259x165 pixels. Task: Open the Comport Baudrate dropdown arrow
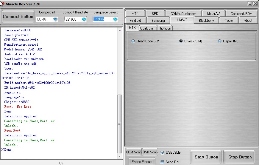84,19
